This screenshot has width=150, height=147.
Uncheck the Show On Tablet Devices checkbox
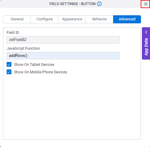pos(9,64)
